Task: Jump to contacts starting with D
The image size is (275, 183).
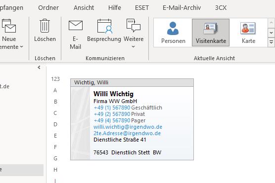Action: [x=55, y=124]
